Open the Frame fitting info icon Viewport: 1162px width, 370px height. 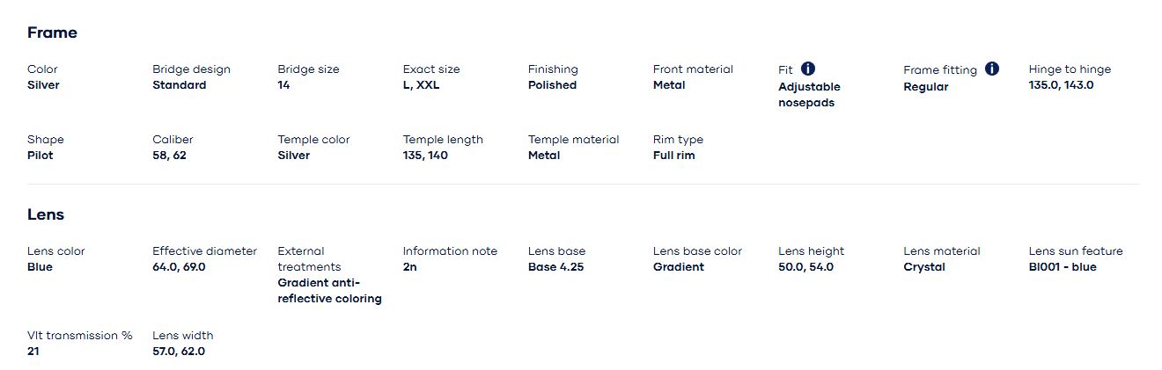[992, 69]
